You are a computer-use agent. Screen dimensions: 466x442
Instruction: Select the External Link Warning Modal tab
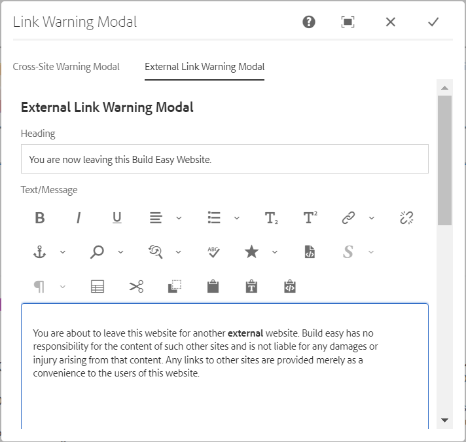pyautogui.click(x=204, y=67)
